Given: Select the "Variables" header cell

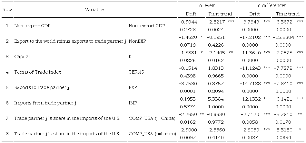Looking at the screenshot, I should click(95, 10).
